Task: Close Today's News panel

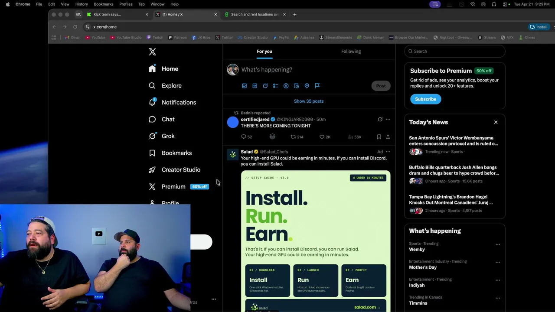Action: [x=496, y=122]
